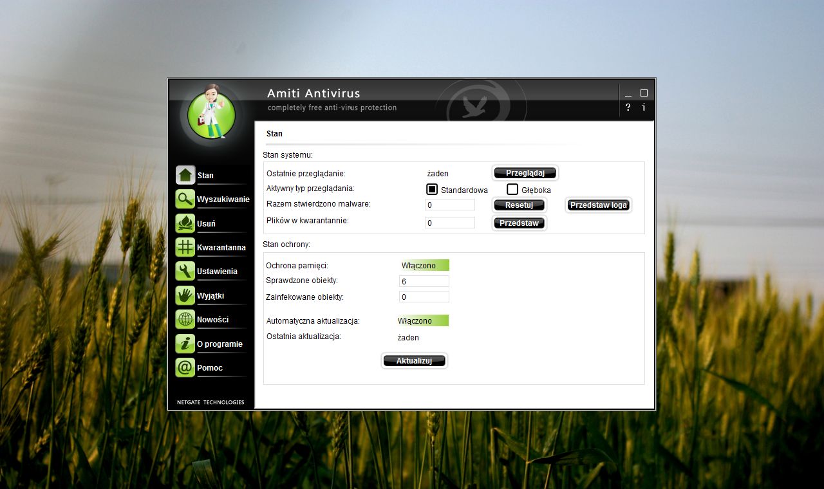Open the Nowości globe icon
The image size is (824, 489).
click(x=185, y=319)
